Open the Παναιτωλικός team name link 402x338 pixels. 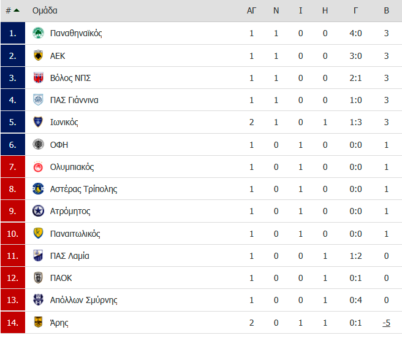coord(75,234)
